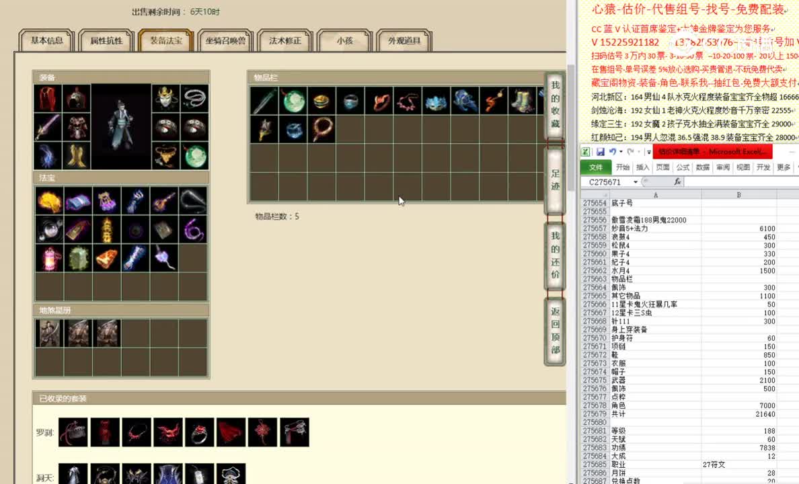
Task: Select the 装备法宝 tab
Action: coord(165,40)
